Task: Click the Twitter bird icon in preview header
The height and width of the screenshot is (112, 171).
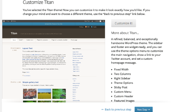Action: point(92,27)
